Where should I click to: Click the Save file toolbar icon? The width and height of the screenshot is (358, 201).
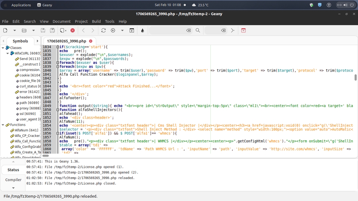pos(43,30)
